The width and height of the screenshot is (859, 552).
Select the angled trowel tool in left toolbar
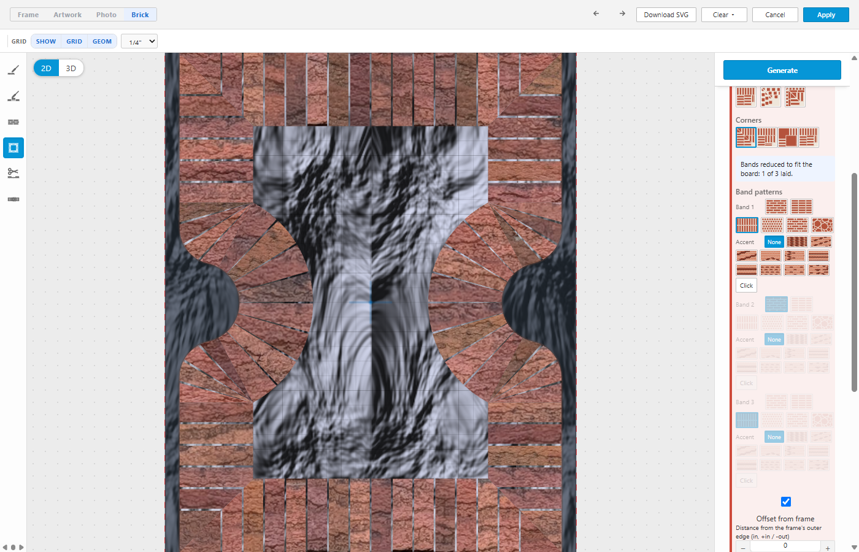13,96
